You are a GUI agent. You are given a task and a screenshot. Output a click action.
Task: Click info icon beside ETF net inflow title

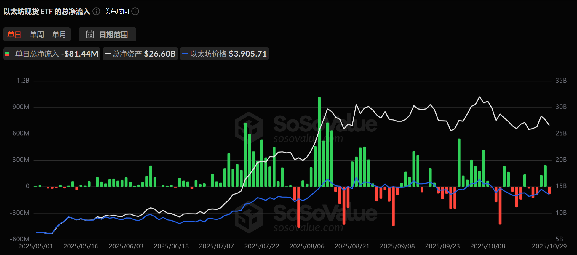[96, 11]
